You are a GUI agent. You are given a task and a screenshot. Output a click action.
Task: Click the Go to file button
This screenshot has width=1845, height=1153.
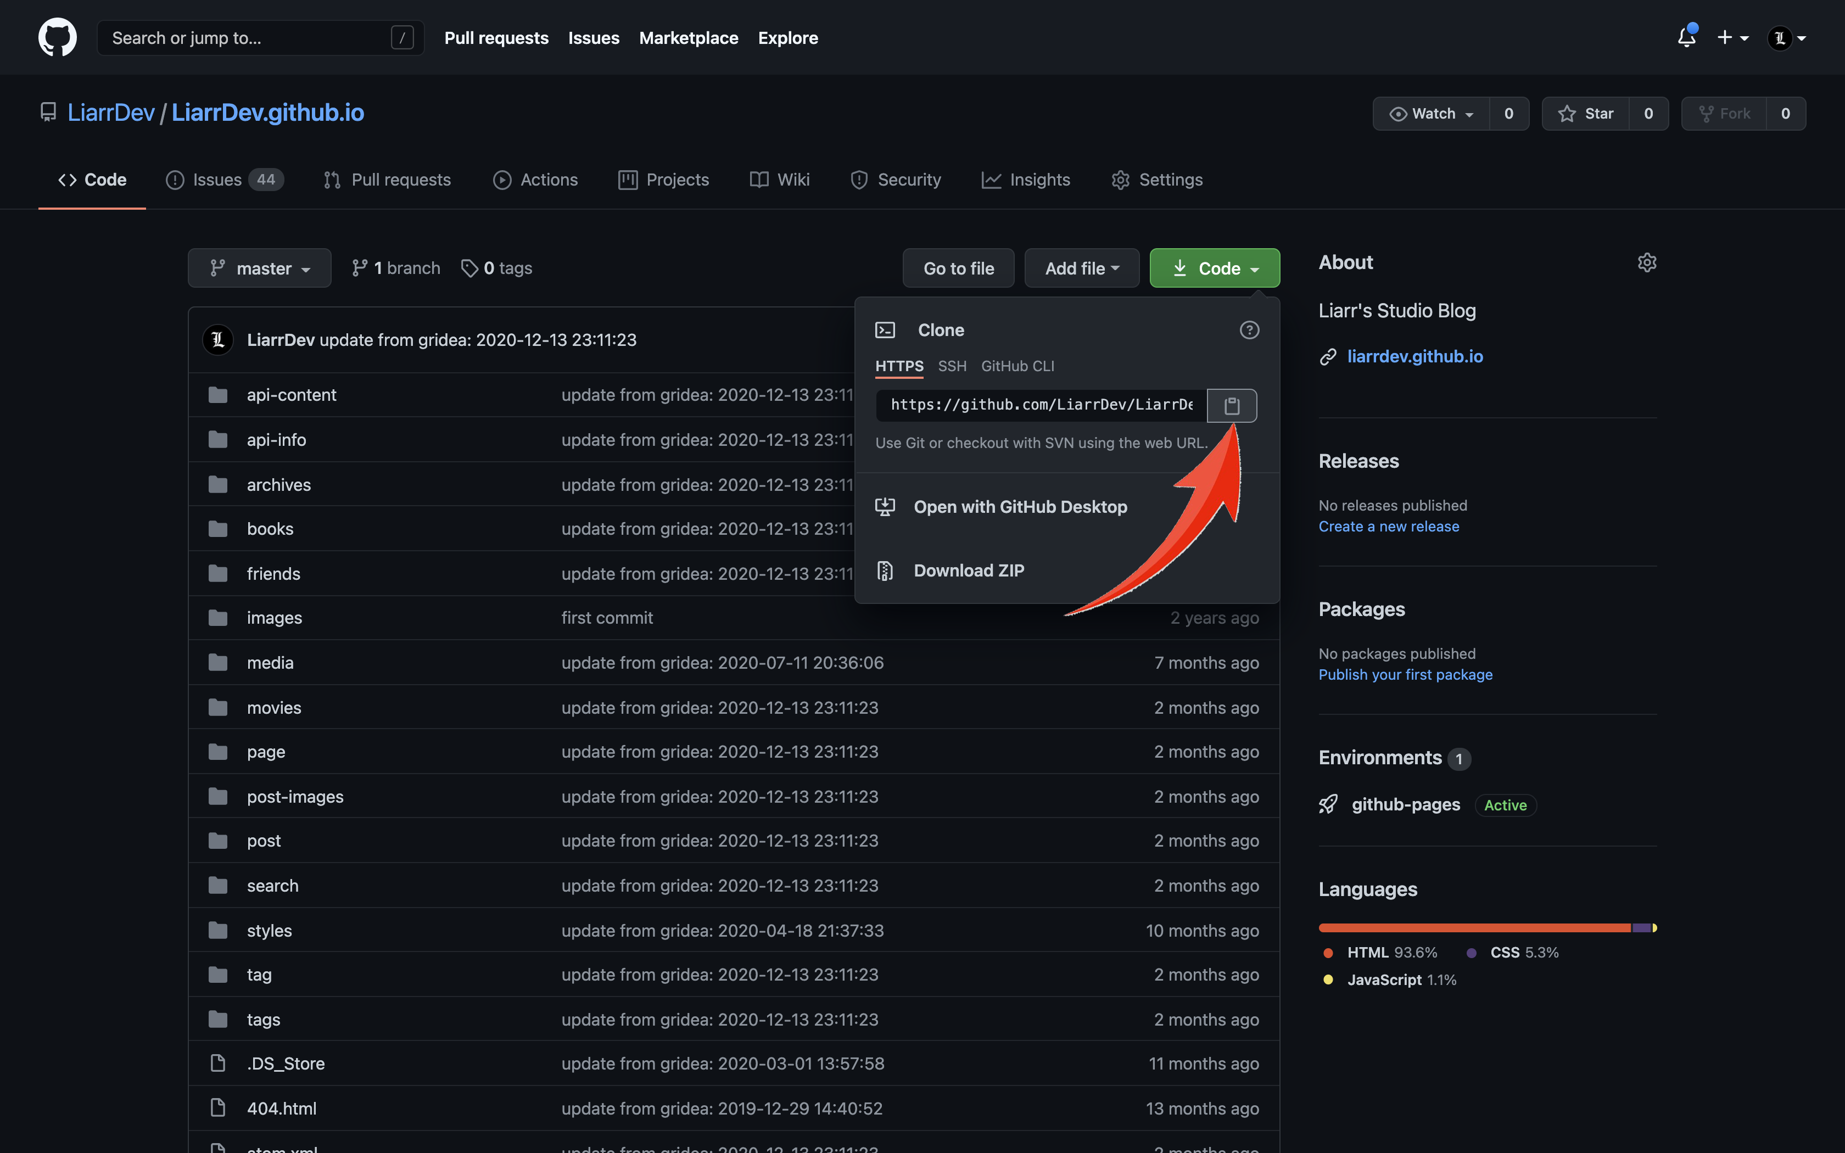[x=959, y=267]
